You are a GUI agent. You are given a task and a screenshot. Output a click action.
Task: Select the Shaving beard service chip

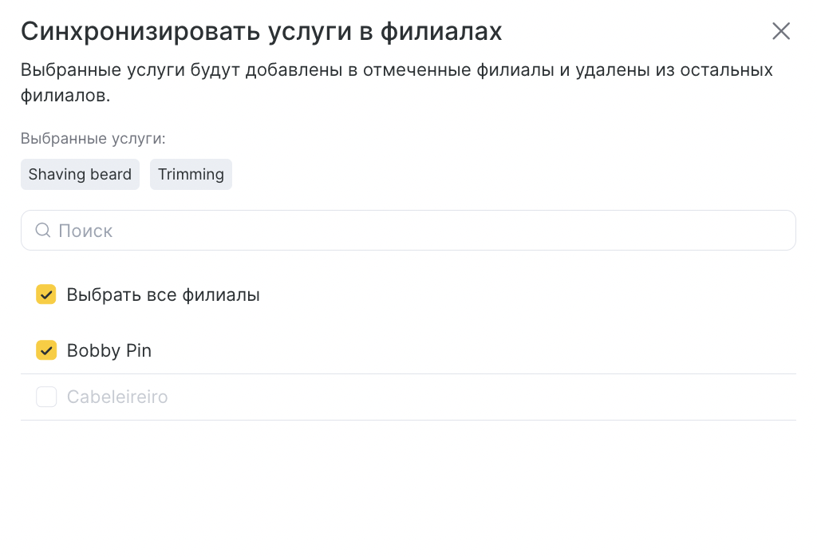click(x=80, y=174)
